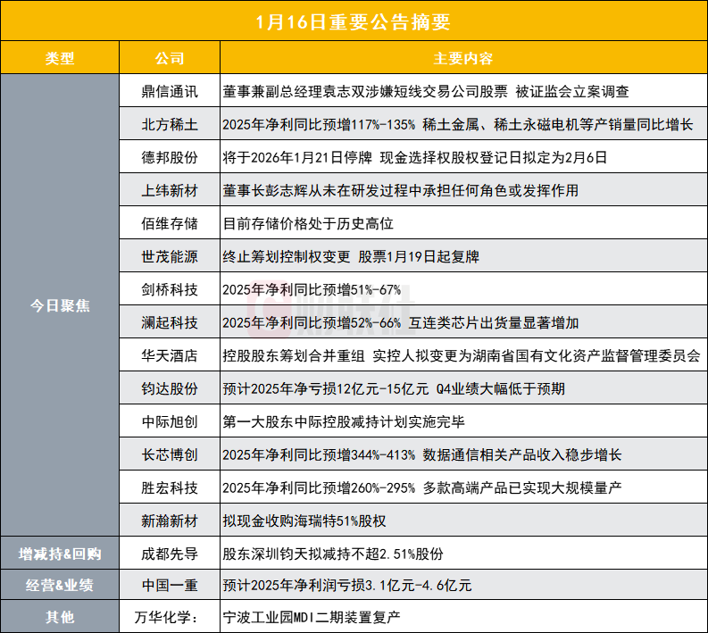Viewport: 708px width, 633px height.
Task: Open the 成都先导 company cell
Action: coord(170,554)
